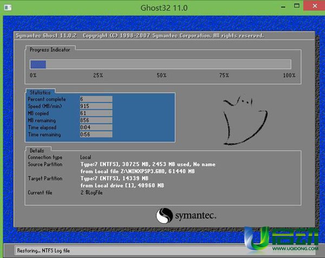This screenshot has height=258, width=325.
Task: Click the Speed (MB/min) label
Action: tap(45, 106)
